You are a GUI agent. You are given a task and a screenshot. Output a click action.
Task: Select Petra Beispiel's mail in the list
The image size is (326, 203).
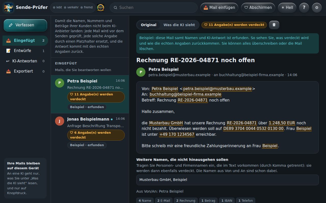90,94
